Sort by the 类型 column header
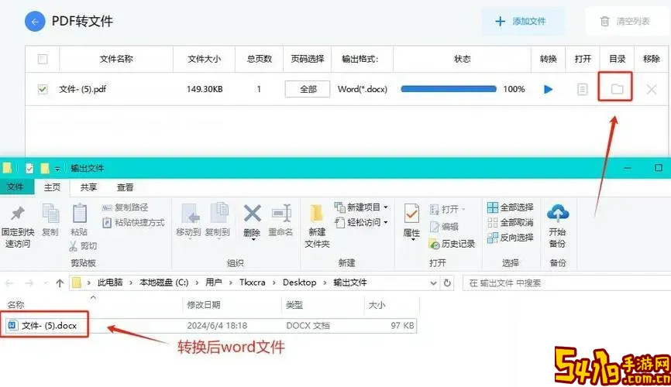The width and height of the screenshot is (671, 387). coord(294,305)
